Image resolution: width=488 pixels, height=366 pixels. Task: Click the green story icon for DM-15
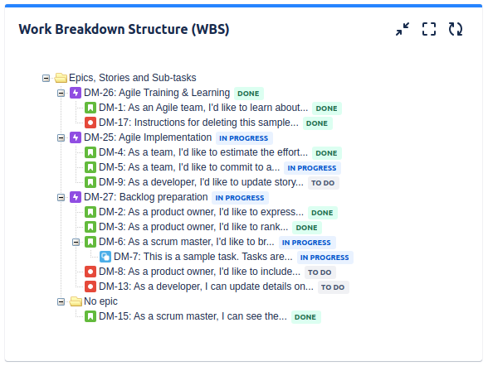point(90,316)
